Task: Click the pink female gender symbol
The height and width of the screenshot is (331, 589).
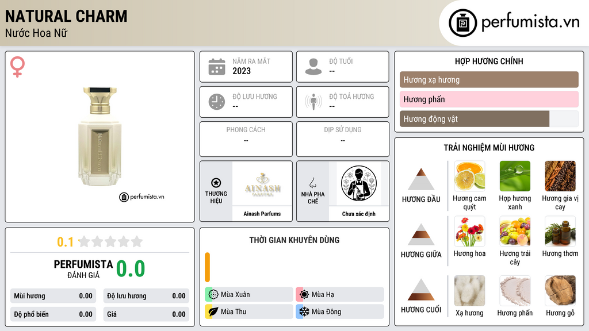Action: click(x=17, y=67)
